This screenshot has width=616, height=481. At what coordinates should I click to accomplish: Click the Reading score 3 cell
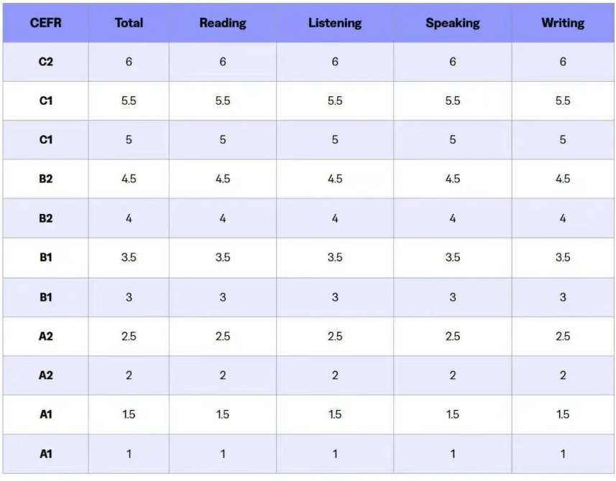point(223,297)
